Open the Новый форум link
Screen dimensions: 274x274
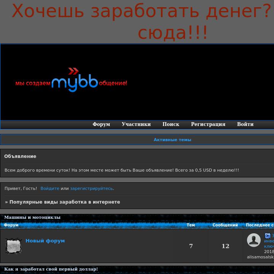coord(45,241)
